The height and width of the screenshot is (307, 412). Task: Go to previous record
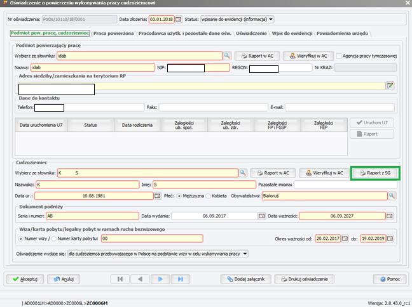click(x=140, y=279)
